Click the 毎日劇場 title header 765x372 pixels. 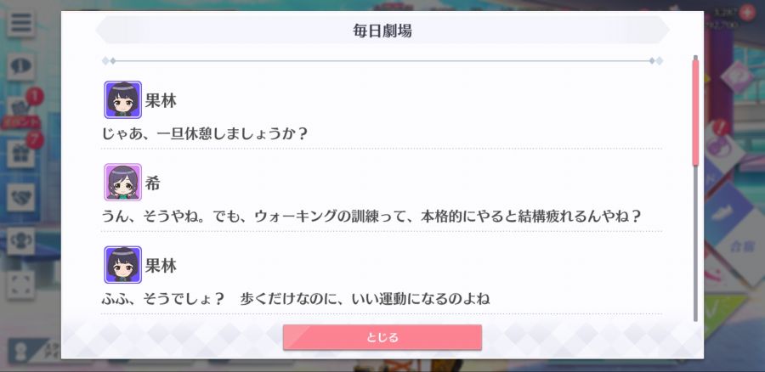[382, 31]
